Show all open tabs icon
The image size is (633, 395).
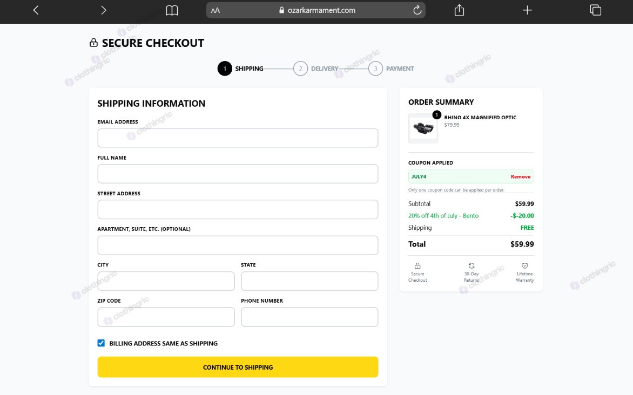pyautogui.click(x=595, y=10)
